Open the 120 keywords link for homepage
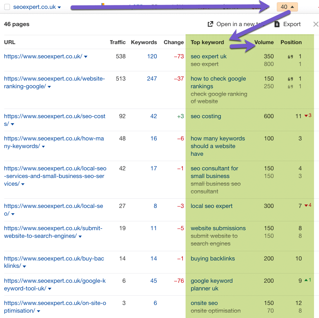Image resolution: width=319 pixels, height=318 pixels. point(152,56)
